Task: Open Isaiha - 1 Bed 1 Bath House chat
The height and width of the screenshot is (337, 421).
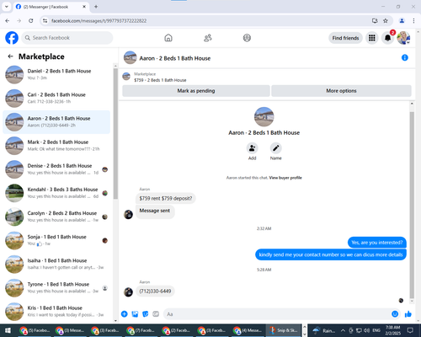Action: (56, 264)
